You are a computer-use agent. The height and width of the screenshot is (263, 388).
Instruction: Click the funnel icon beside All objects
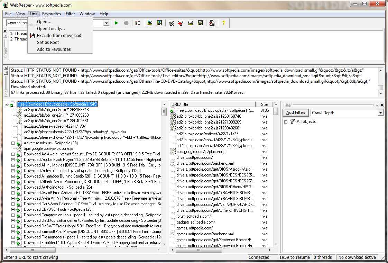292,121
